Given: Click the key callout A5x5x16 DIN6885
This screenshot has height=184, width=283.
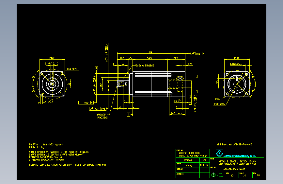Looking at the screenshot, I should click(x=144, y=65).
